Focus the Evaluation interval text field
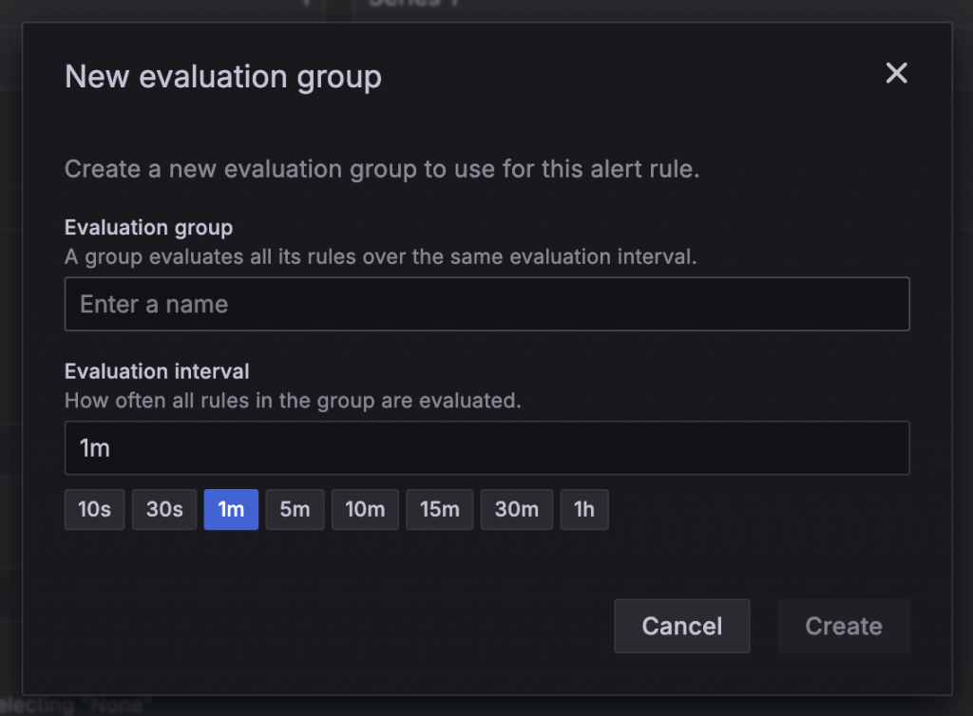This screenshot has height=716, width=973. point(486,448)
